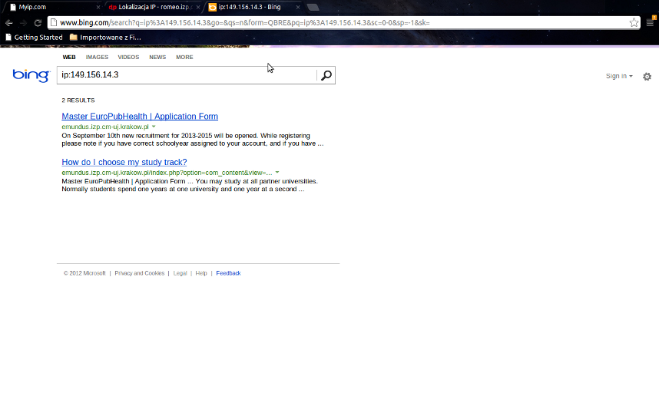Image resolution: width=659 pixels, height=399 pixels.
Task: Close the Bing search tab
Action: click(x=298, y=7)
